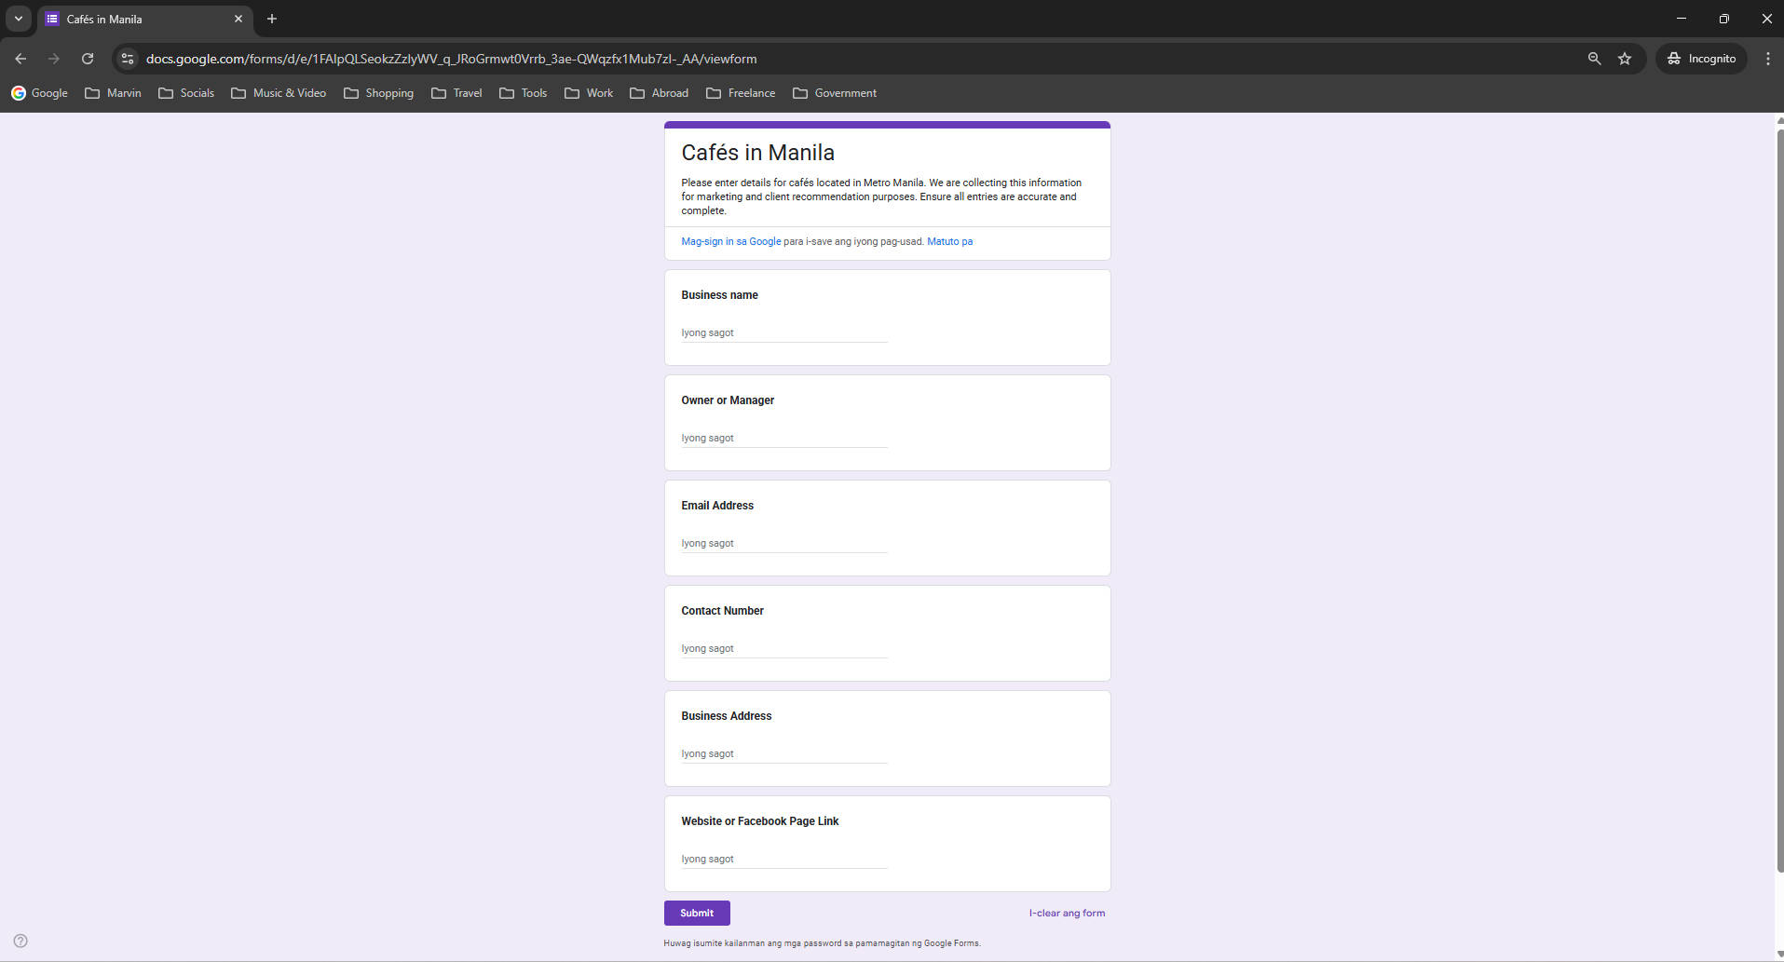Click the Matuto pa link
Image resolution: width=1784 pixels, height=962 pixels.
click(x=949, y=241)
